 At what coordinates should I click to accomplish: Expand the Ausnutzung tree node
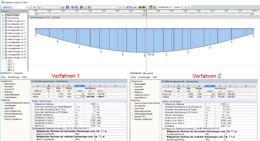pyautogui.click(x=3, y=18)
